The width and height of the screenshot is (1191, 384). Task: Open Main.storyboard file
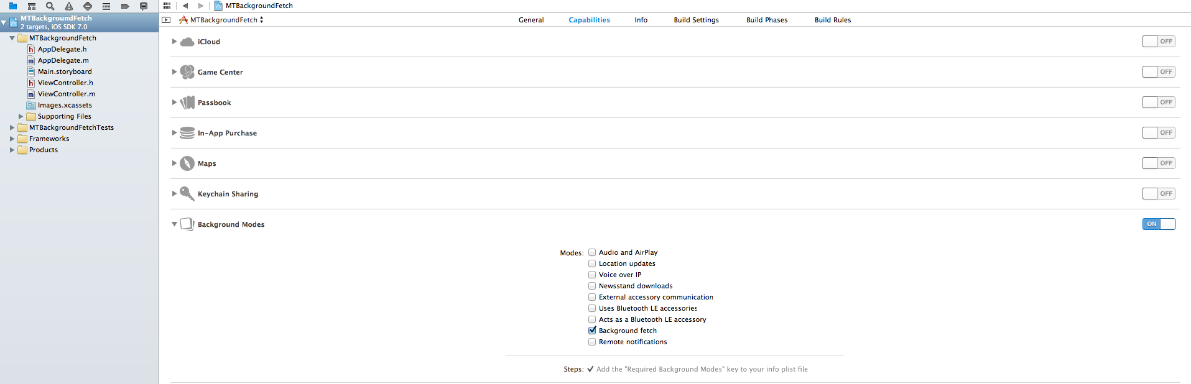click(65, 71)
